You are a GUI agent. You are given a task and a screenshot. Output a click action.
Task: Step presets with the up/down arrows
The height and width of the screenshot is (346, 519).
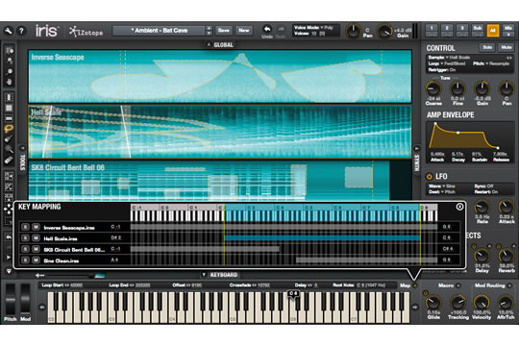(x=209, y=31)
